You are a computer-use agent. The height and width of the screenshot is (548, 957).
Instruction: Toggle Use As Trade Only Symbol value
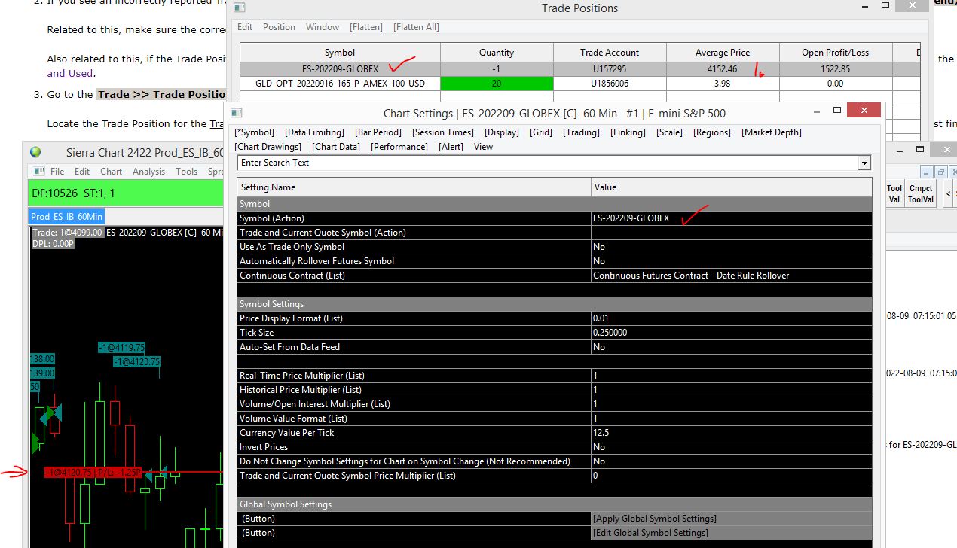pos(731,247)
